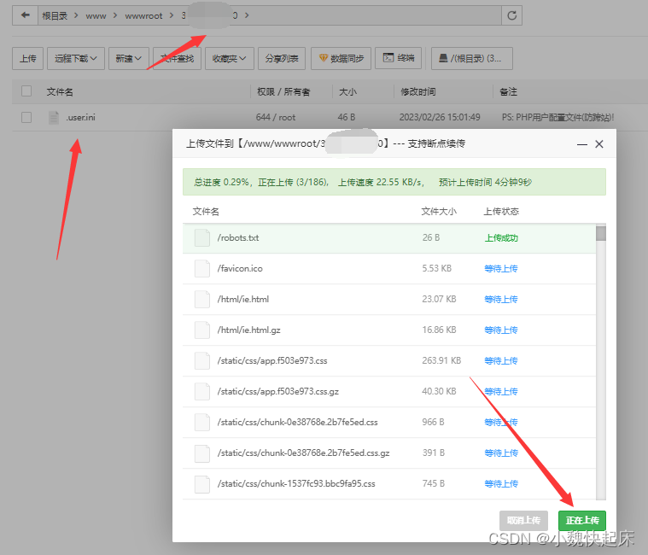This screenshot has height=555, width=648.
Task: Check the .user.ini row checkbox
Action: point(26,117)
